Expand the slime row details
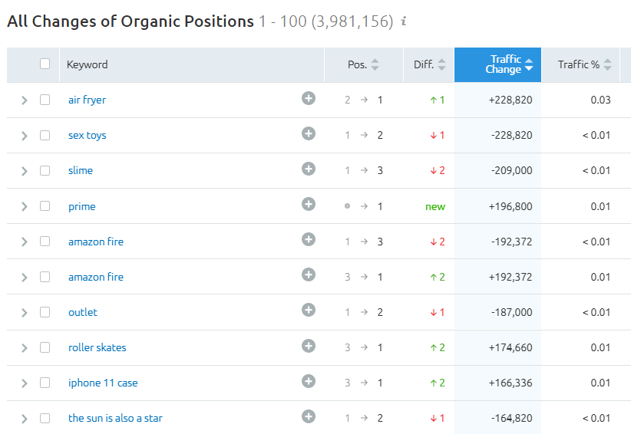Image resolution: width=631 pixels, height=434 pixels. (x=24, y=171)
